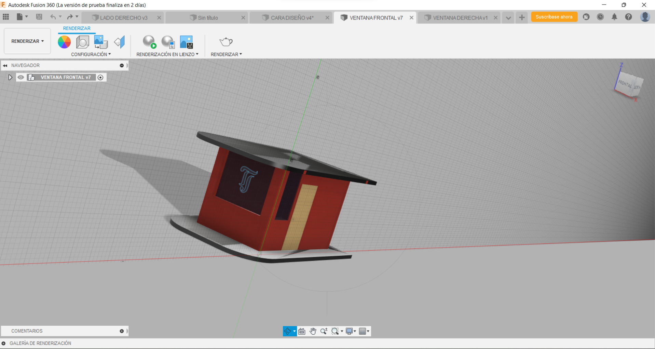Viewport: 655px width, 349px height.
Task: Click the in-canvas render play icon
Action: coord(149,42)
